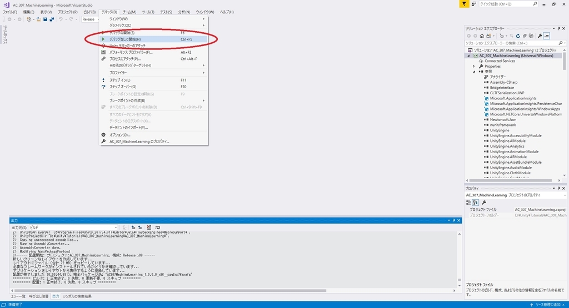Click the Redo toolbar icon

[71, 19]
